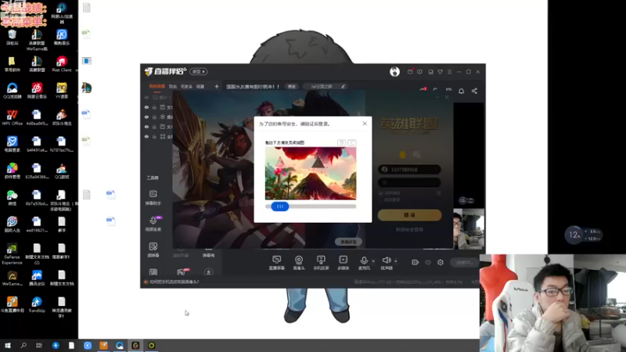Add 直播屏幕 screen capture source
Image resolution: width=626 pixels, height=352 pixels.
tap(276, 263)
